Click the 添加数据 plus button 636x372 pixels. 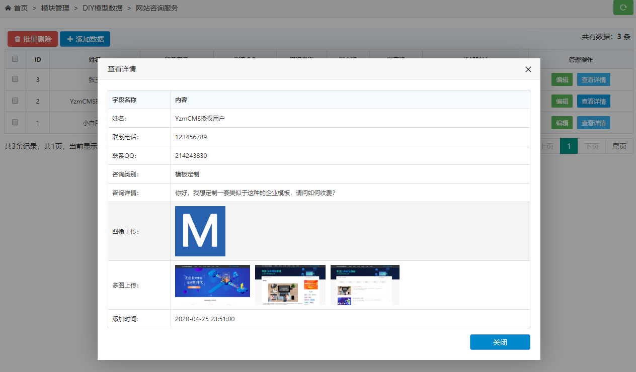(85, 39)
